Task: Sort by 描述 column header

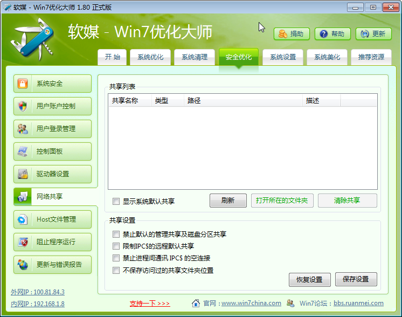Action: click(x=322, y=100)
